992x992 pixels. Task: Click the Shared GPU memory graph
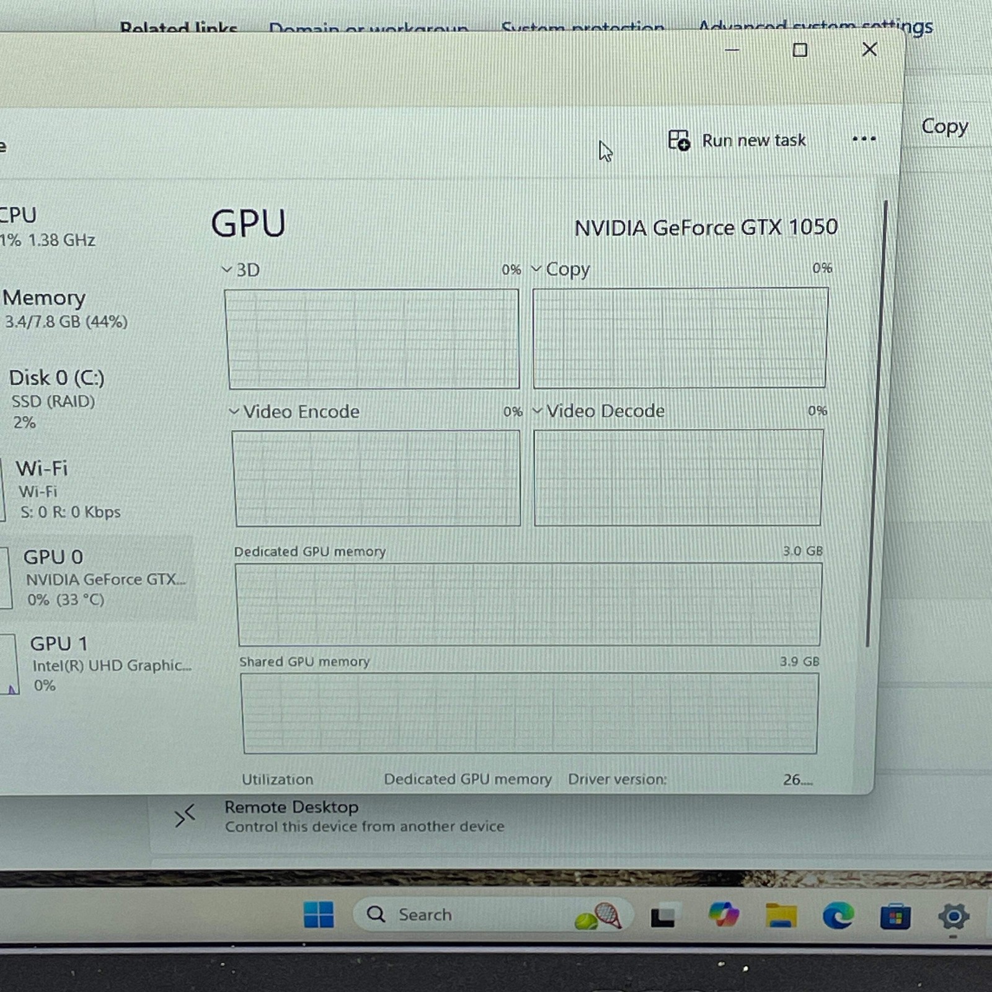click(530, 714)
